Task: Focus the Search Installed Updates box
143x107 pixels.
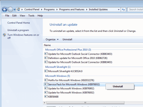Action: pos(135,9)
